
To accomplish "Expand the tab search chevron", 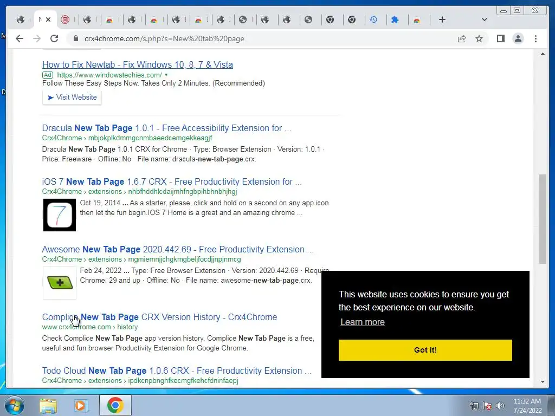I will [x=484, y=19].
